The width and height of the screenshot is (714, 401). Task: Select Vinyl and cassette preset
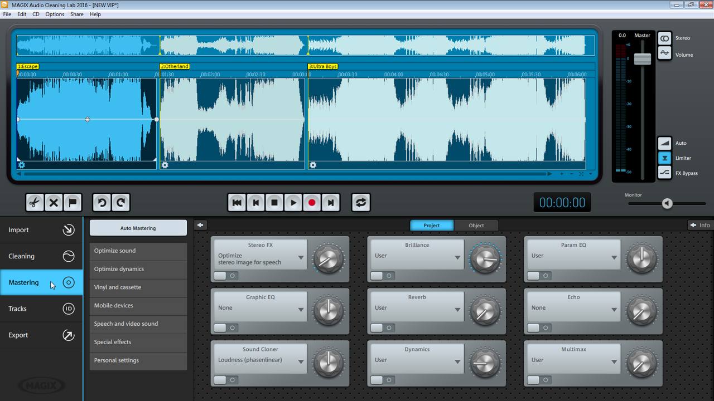(x=138, y=287)
